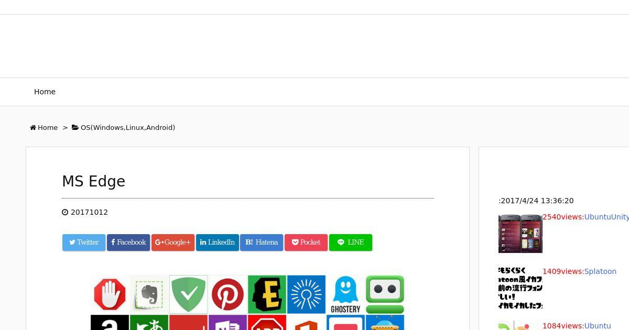This screenshot has height=330, width=629.
Task: Share the post on LinkedIn
Action: click(218, 242)
